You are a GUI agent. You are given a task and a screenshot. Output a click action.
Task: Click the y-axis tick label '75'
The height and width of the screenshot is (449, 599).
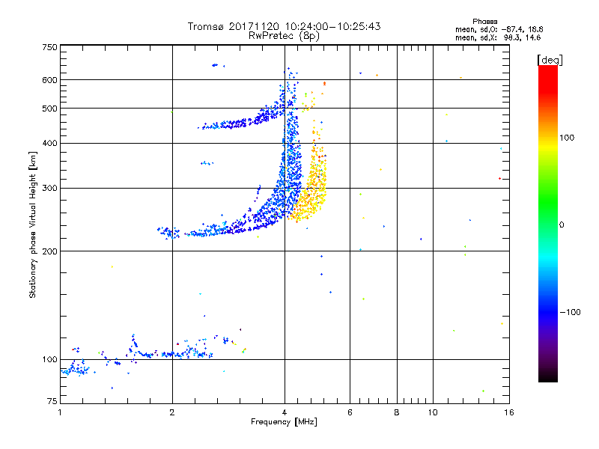[52, 401]
